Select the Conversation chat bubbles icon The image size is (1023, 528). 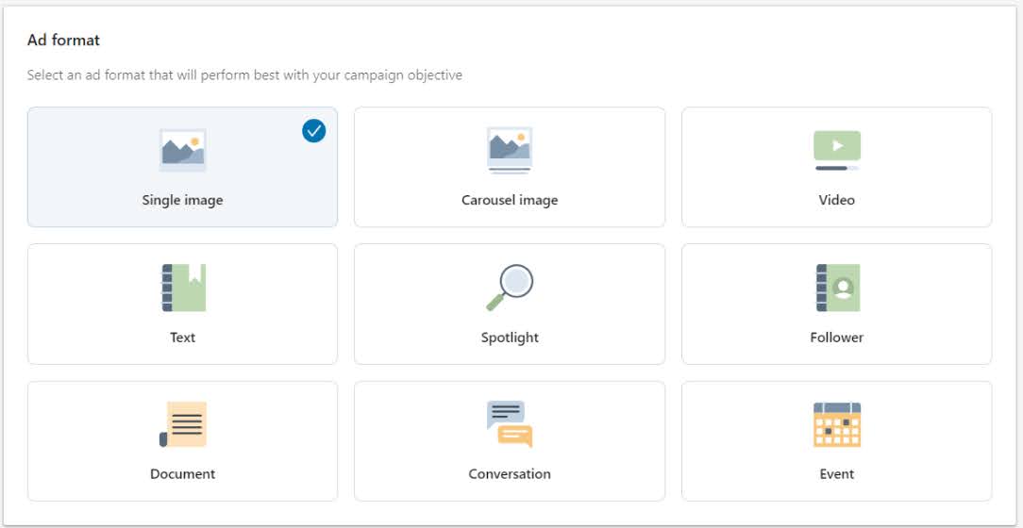510,424
